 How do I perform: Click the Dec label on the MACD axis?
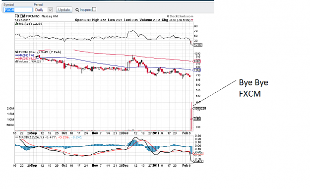tap(125, 166)
